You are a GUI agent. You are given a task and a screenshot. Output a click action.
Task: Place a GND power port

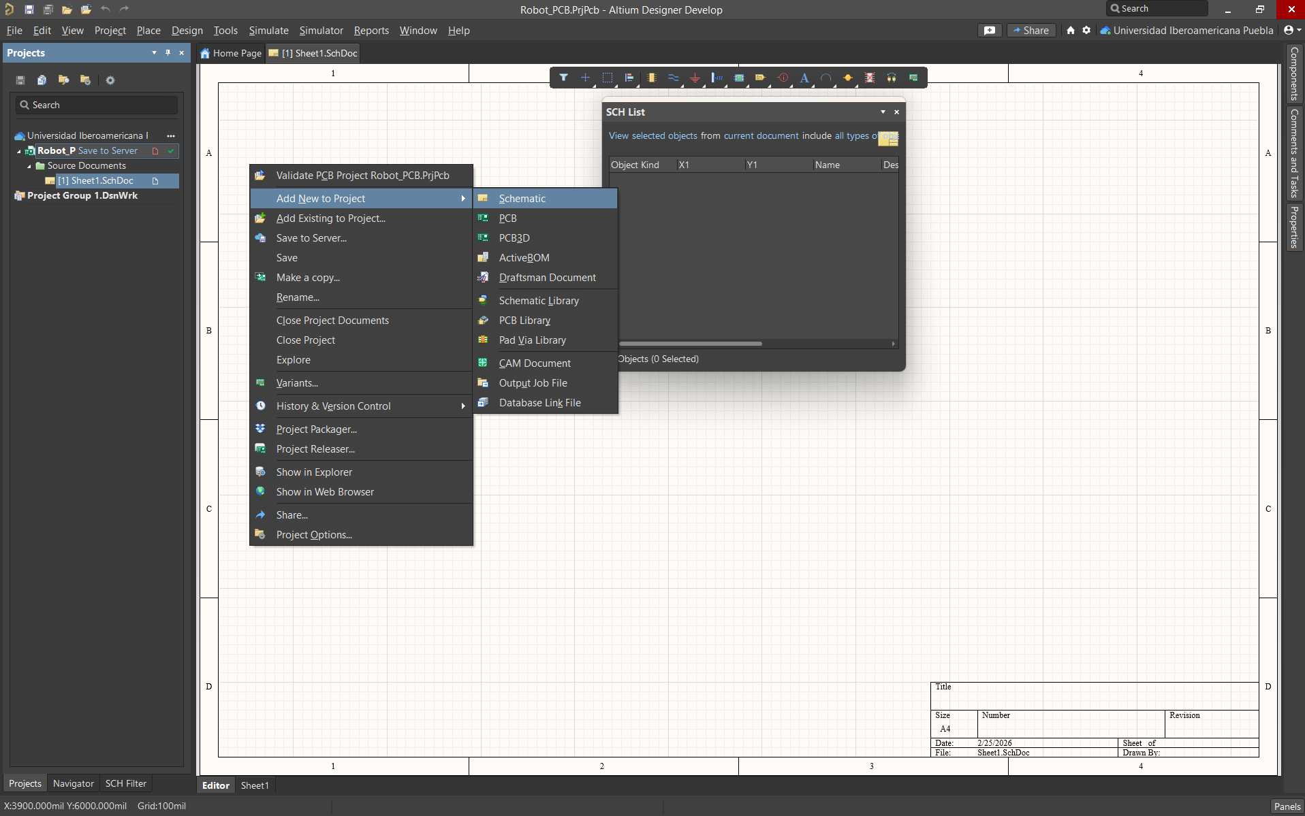click(695, 78)
